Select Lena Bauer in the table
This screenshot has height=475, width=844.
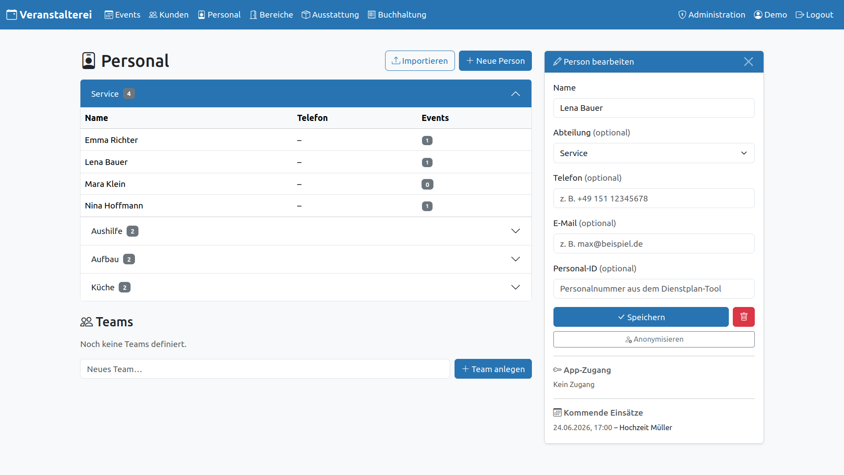306,162
